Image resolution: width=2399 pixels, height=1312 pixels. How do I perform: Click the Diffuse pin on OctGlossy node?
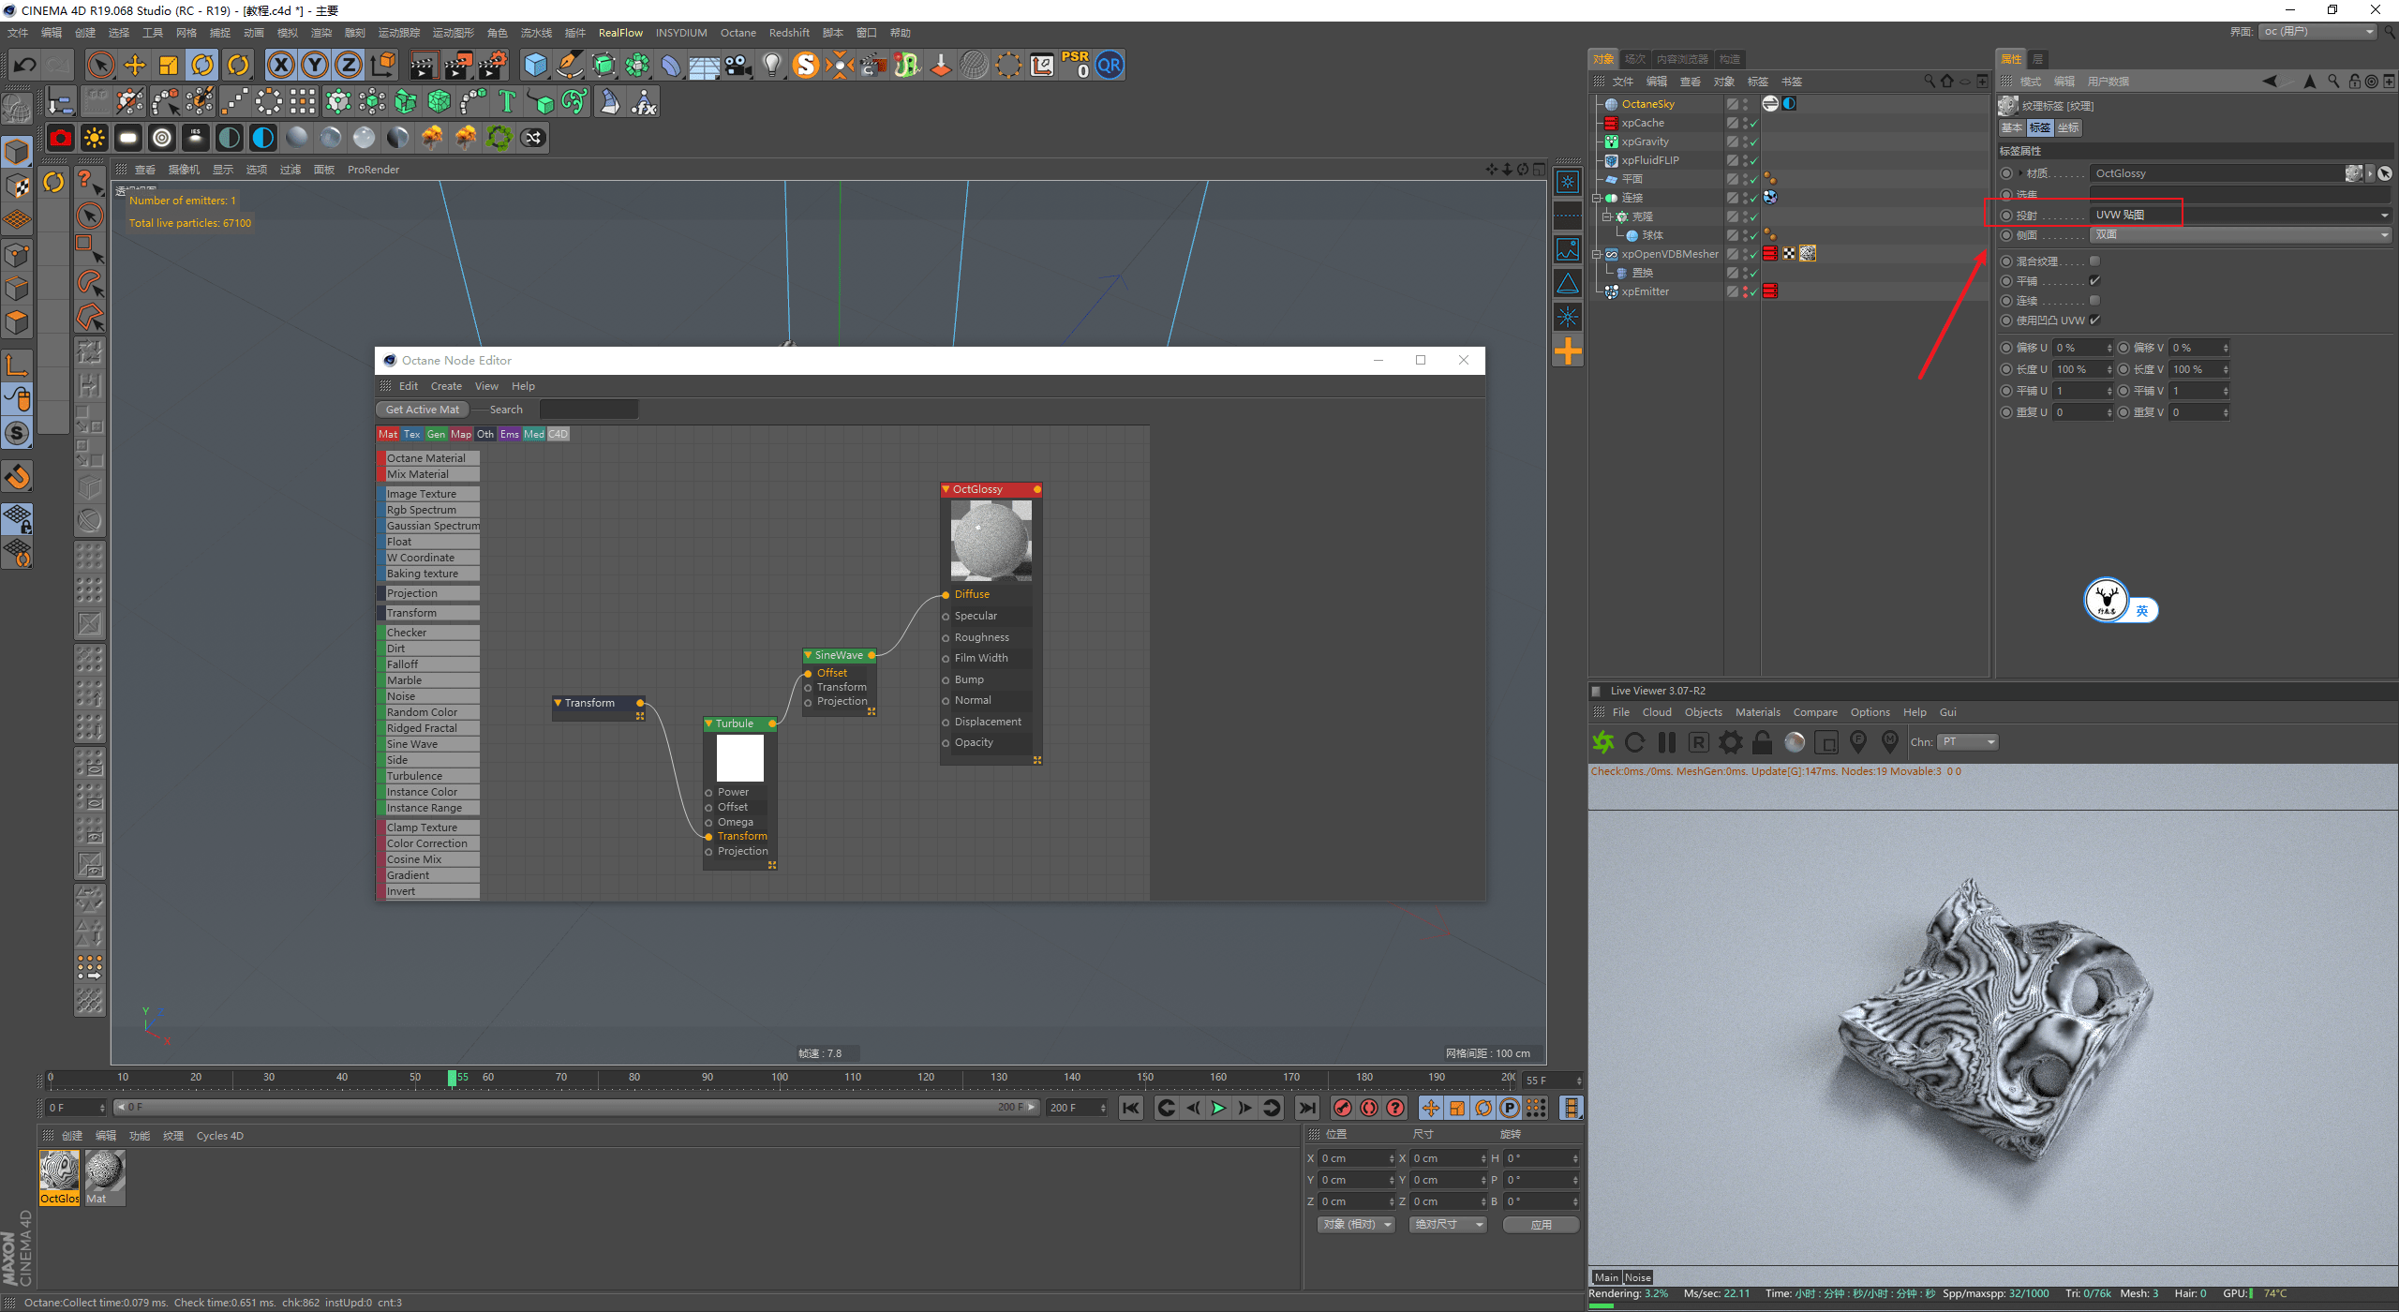946,595
